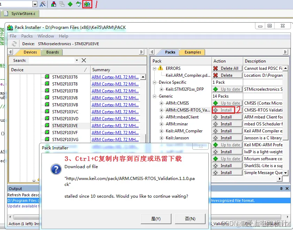The height and width of the screenshot is (230, 293).
Task: Expand Keil::STM32F1xx_DFP pack node
Action: click(161, 90)
